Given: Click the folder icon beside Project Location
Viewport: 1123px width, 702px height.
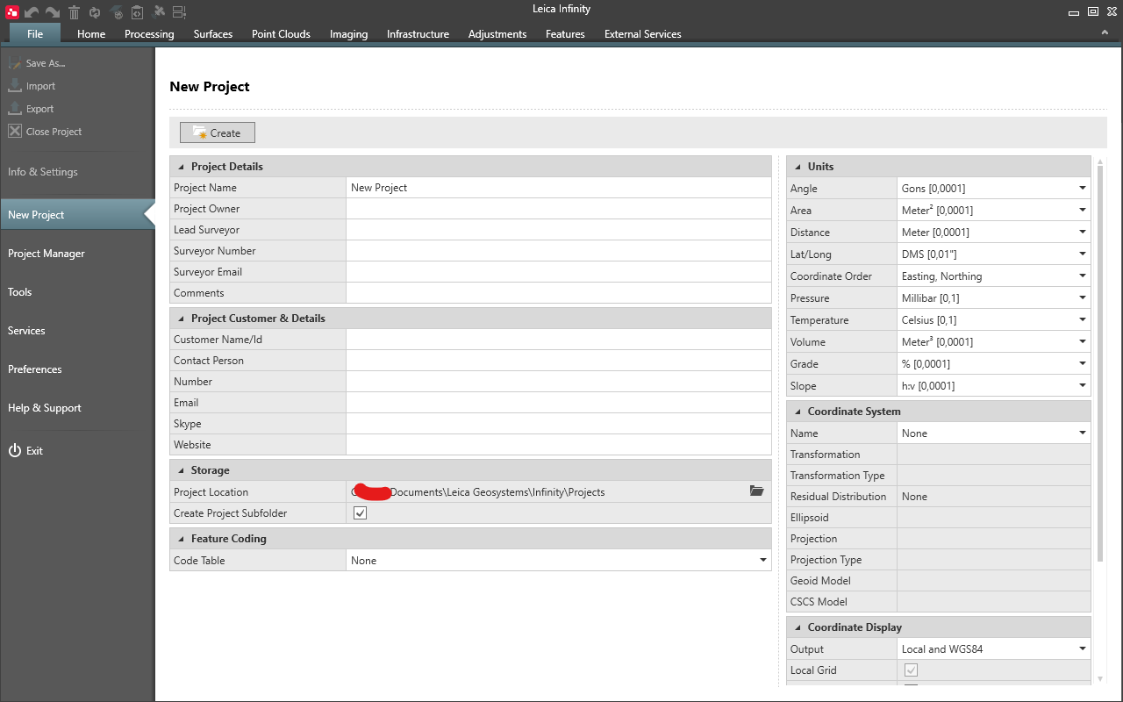Looking at the screenshot, I should coord(757,491).
